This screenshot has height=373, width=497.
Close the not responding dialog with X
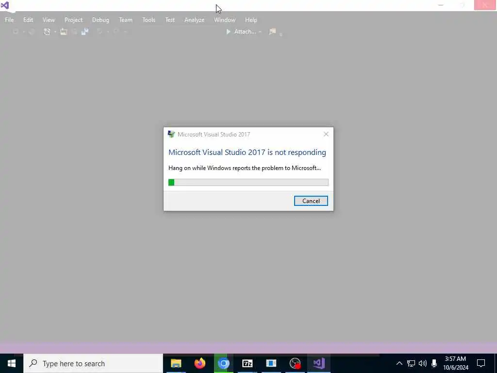326,134
